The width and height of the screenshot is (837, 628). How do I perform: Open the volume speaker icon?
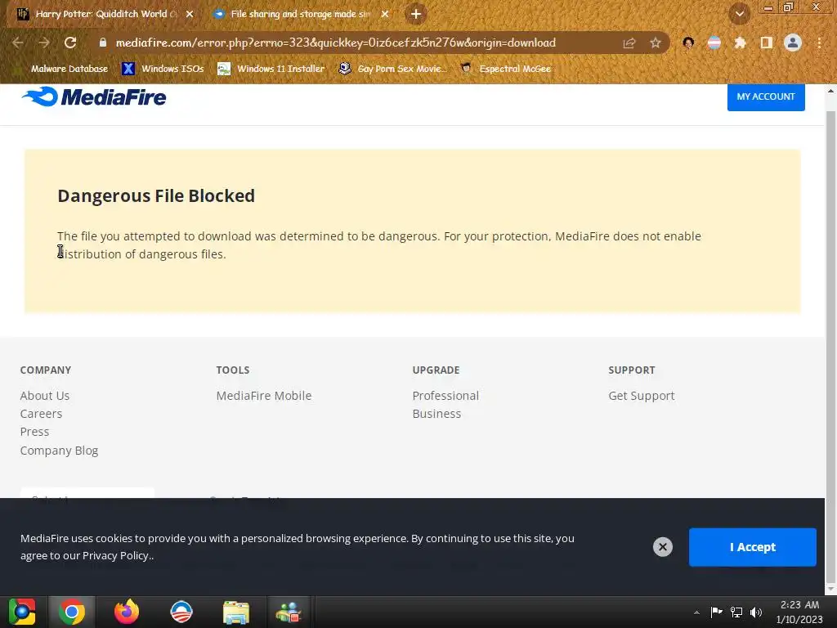click(756, 612)
